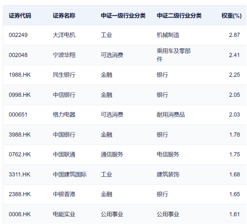Image resolution: width=247 pixels, height=224 pixels.
Task: Select the name 中信银行
Action: pos(64,95)
